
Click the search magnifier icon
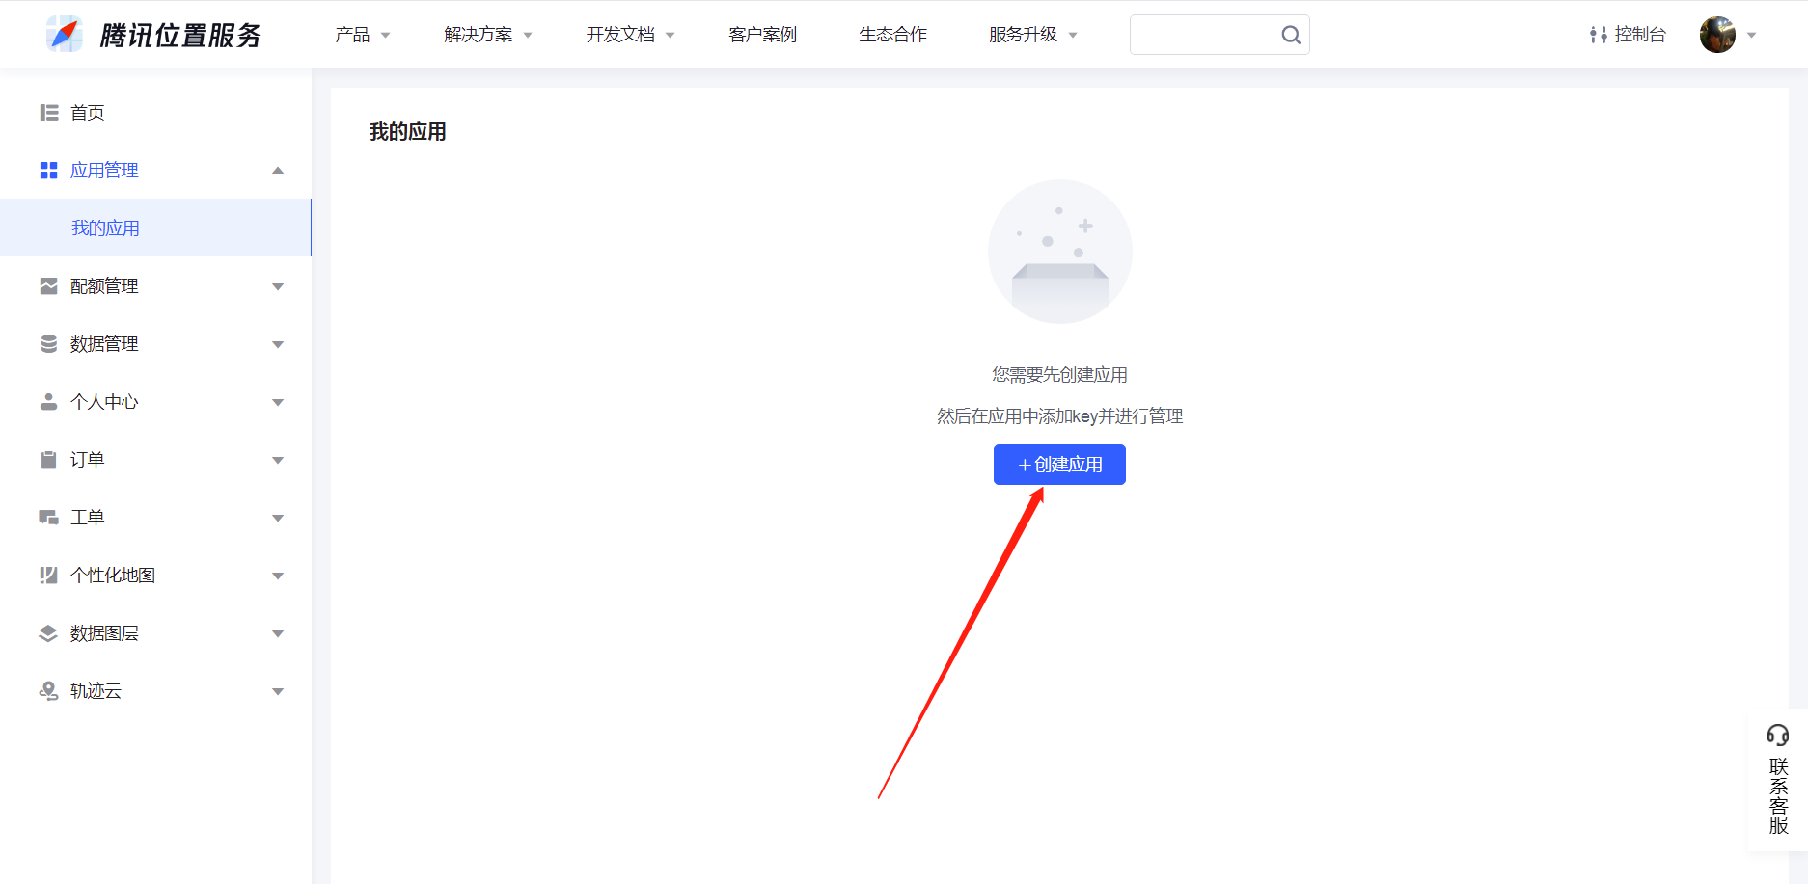coord(1290,36)
